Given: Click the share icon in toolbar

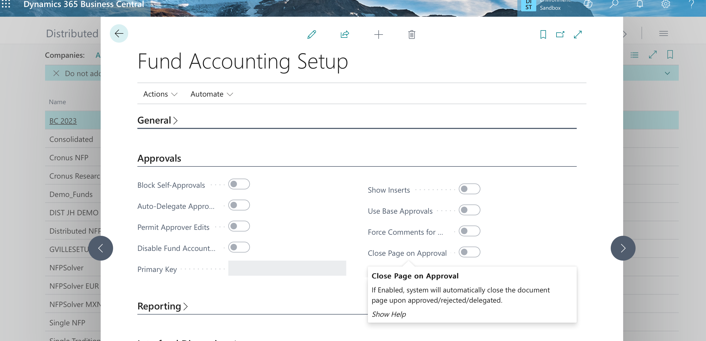Looking at the screenshot, I should [x=345, y=35].
